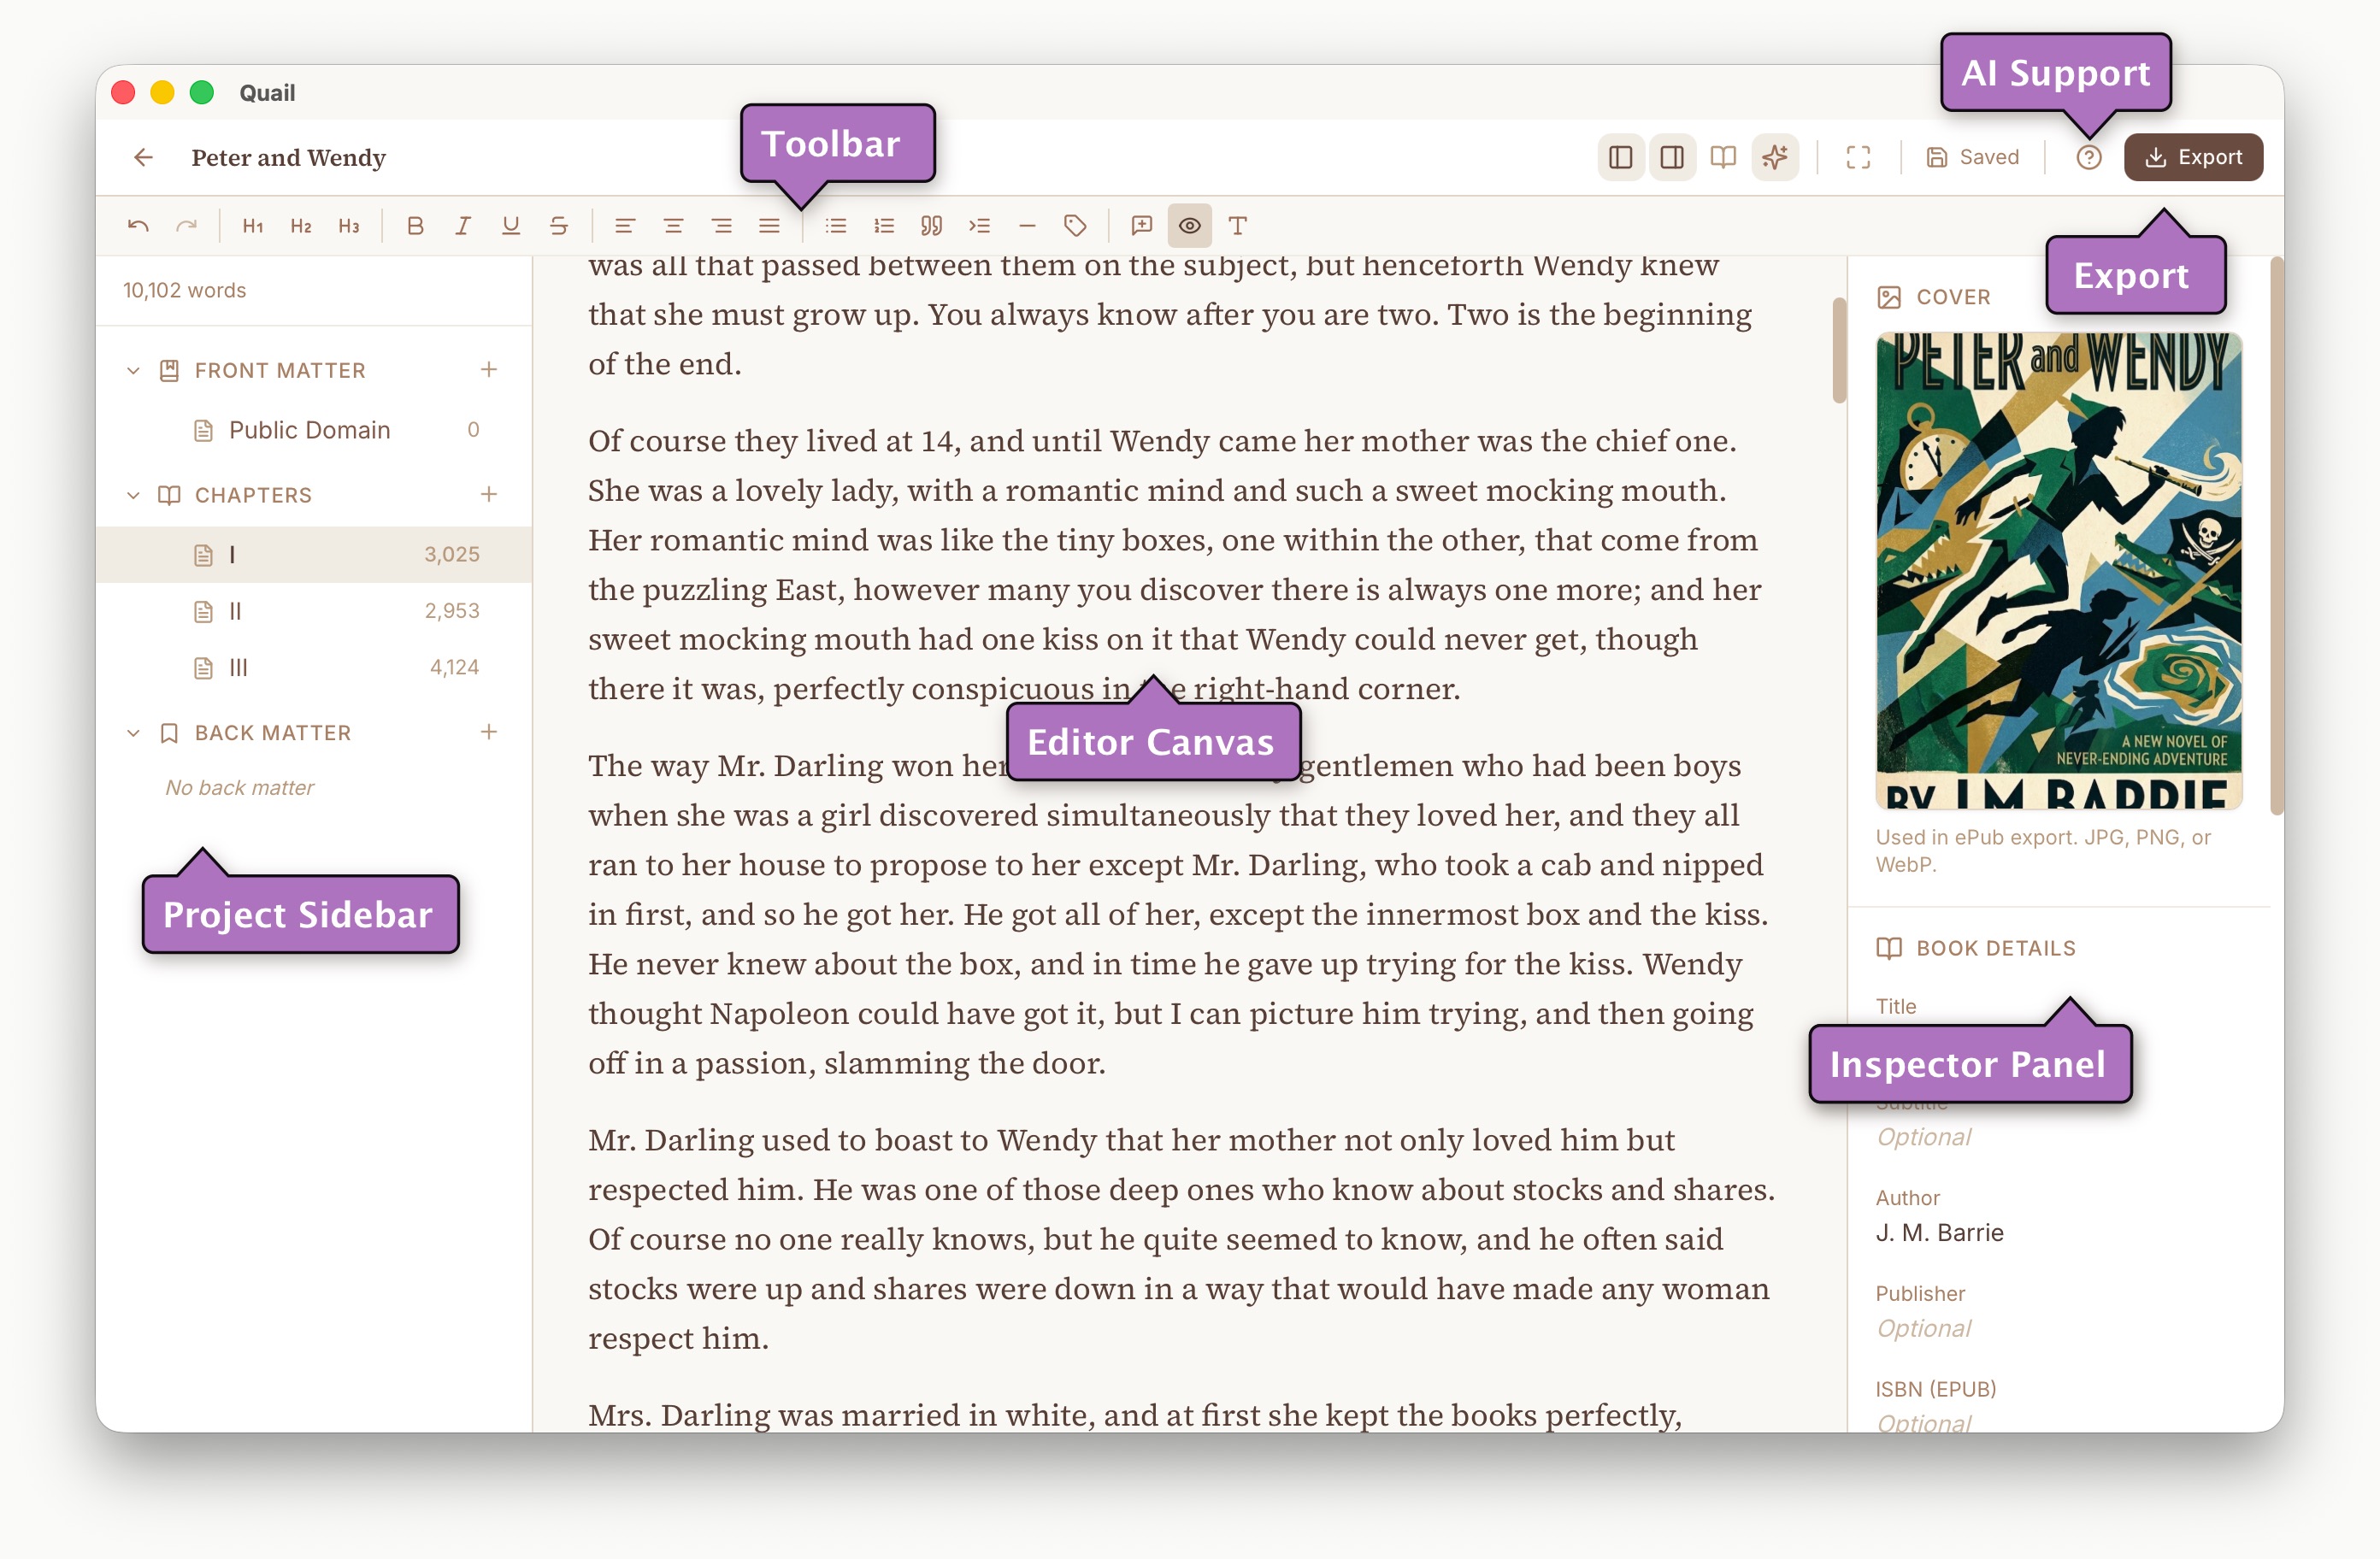Open the book reading view icon
This screenshot has height=1559, width=2380.
coord(1723,157)
